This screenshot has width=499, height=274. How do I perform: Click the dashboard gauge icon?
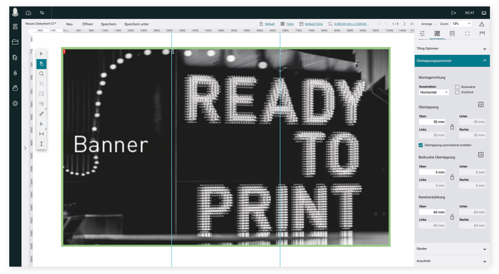pyautogui.click(x=28, y=13)
